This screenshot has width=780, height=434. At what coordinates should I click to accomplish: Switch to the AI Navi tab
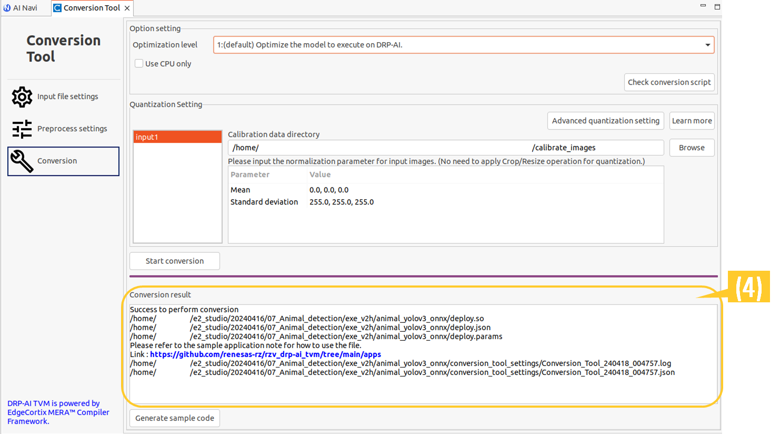click(x=25, y=8)
